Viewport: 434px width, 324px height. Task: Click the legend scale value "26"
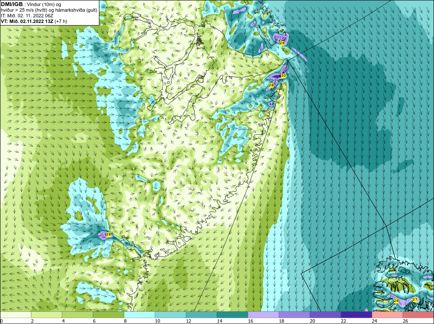(405, 321)
